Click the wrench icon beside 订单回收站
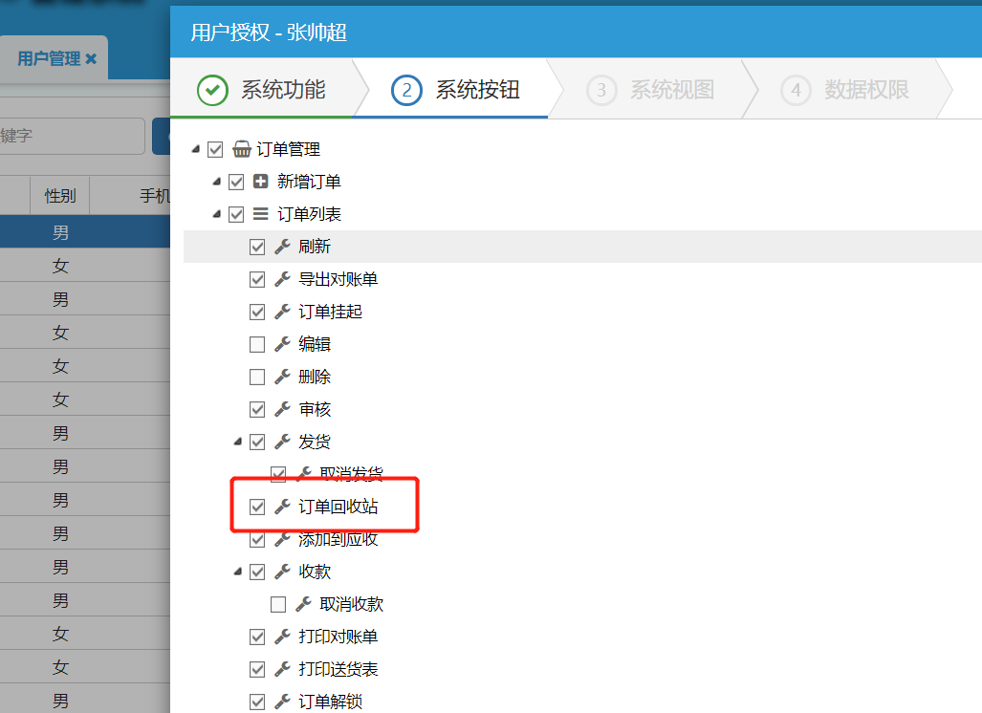 pyautogui.click(x=282, y=507)
